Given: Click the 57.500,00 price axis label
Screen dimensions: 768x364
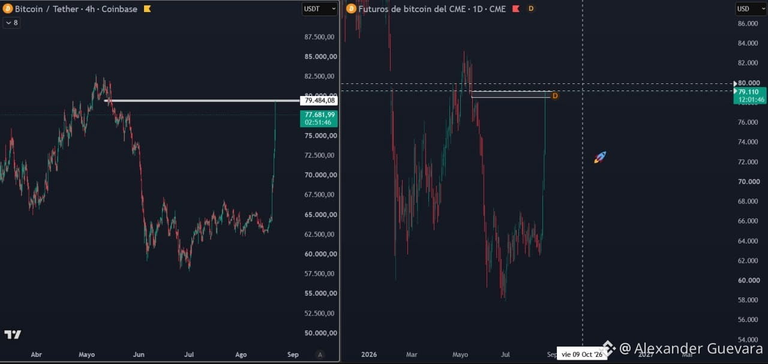Looking at the screenshot, I should pos(320,274).
